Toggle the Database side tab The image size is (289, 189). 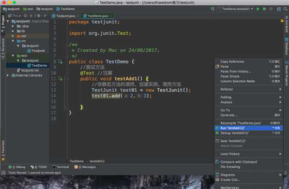[x=286, y=46]
